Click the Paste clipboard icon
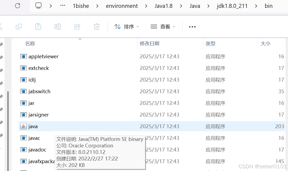The image size is (288, 171). tap(38, 27)
